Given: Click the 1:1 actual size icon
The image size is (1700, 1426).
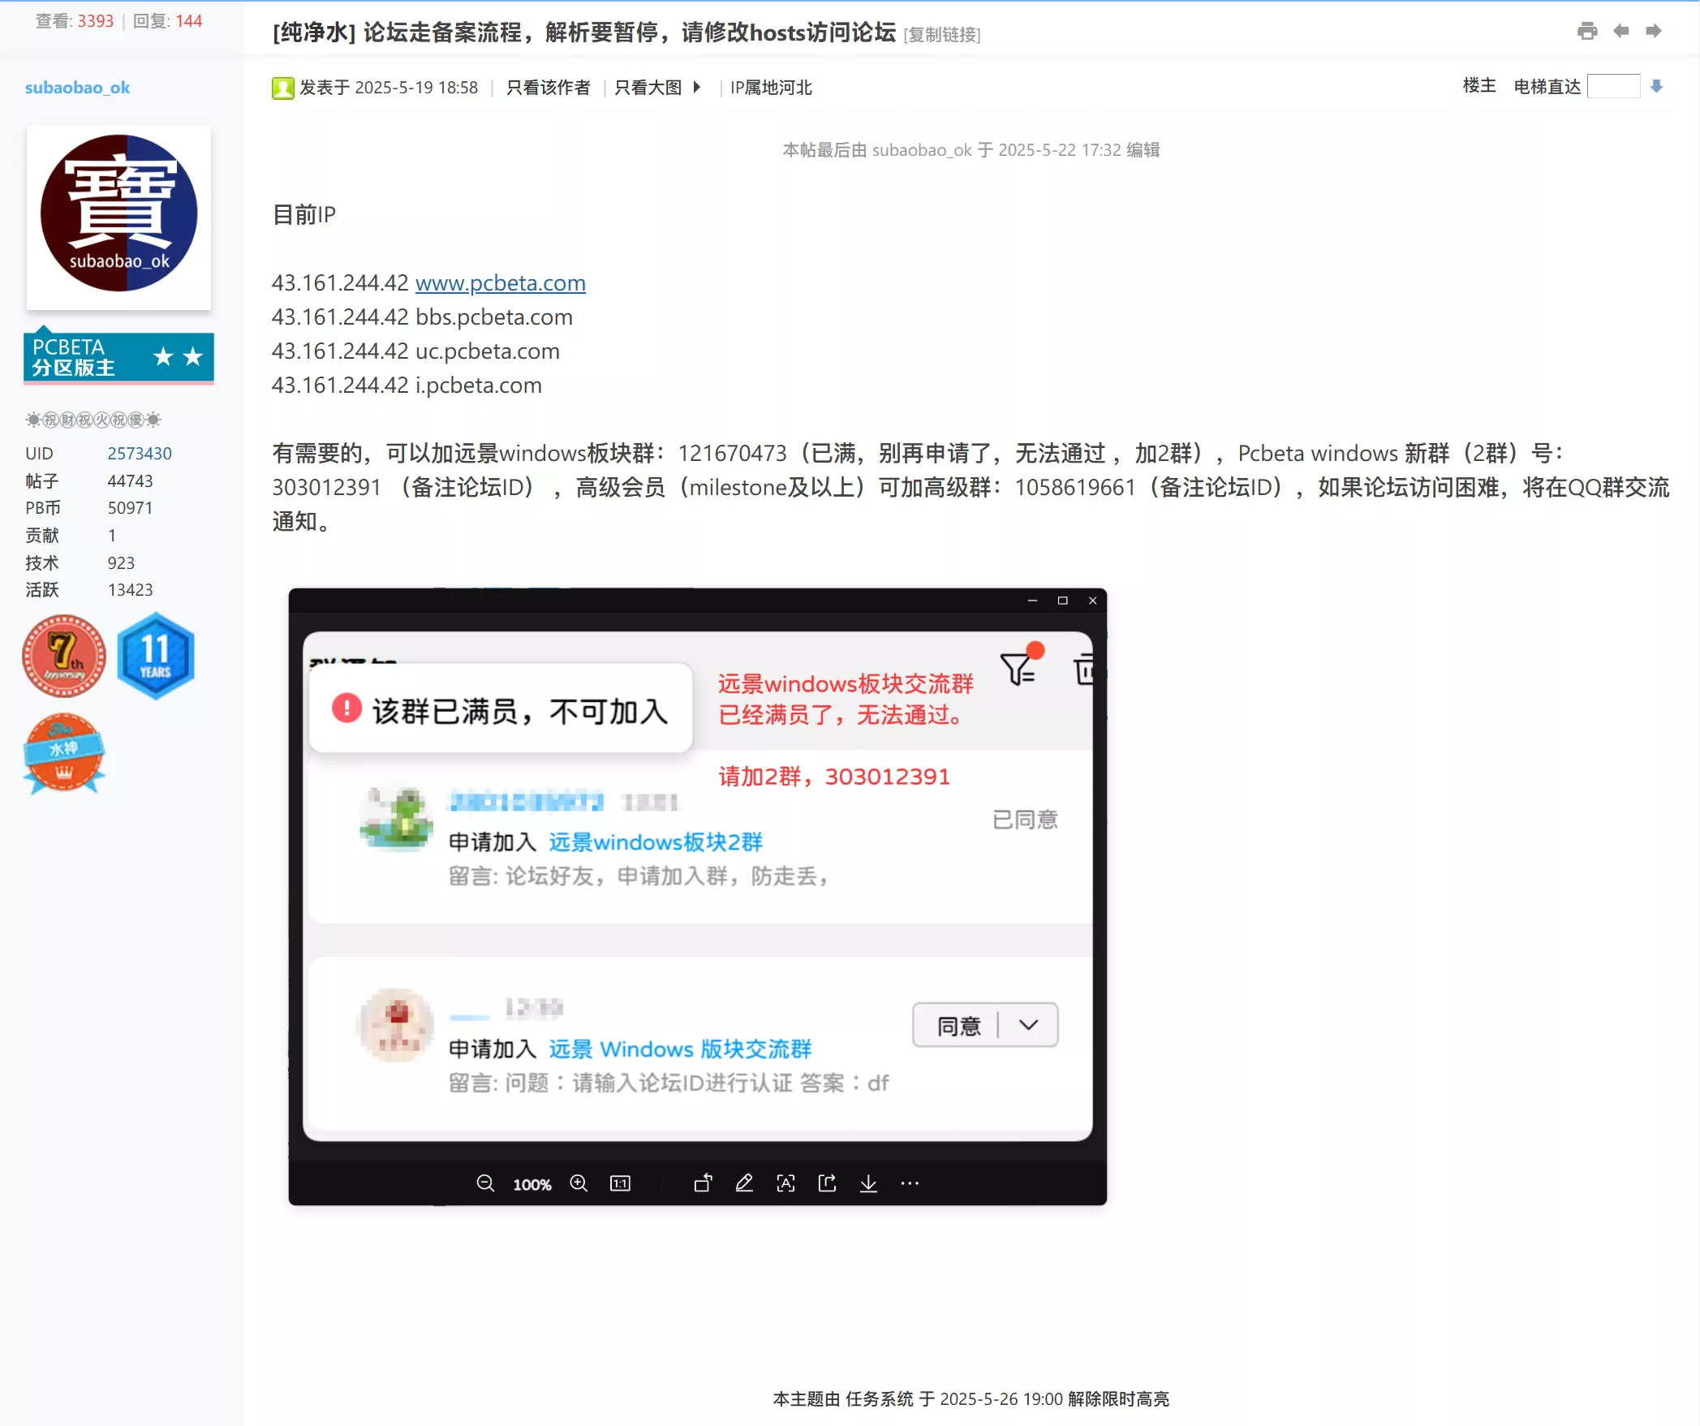Looking at the screenshot, I should [620, 1183].
